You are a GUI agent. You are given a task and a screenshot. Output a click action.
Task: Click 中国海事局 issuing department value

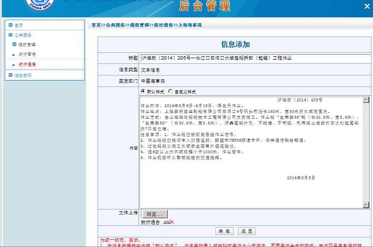[x=153, y=81]
